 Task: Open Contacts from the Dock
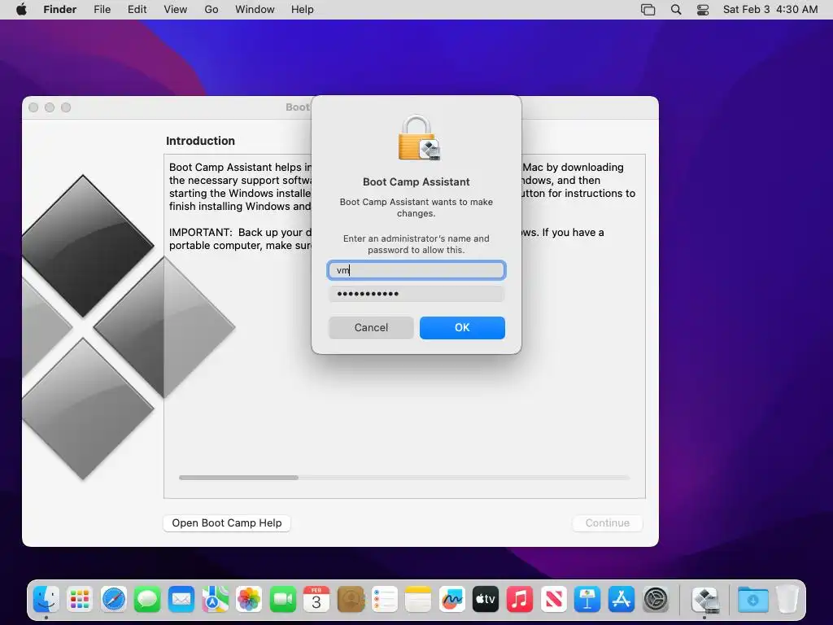(x=351, y=600)
